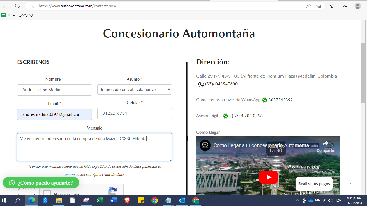Image resolution: width=367 pixels, height=206 pixels.
Task: Click the scroll-to-top chevron arrow
Action: tap(349, 183)
